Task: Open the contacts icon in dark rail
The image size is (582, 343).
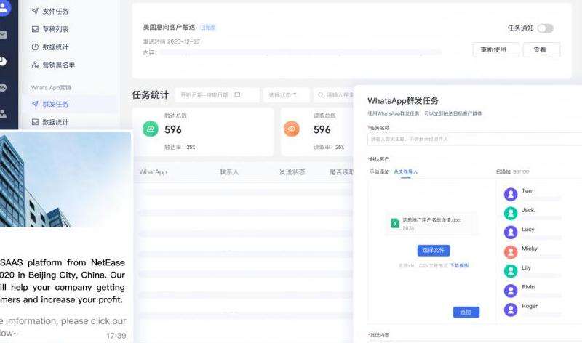Action: pos(4,114)
